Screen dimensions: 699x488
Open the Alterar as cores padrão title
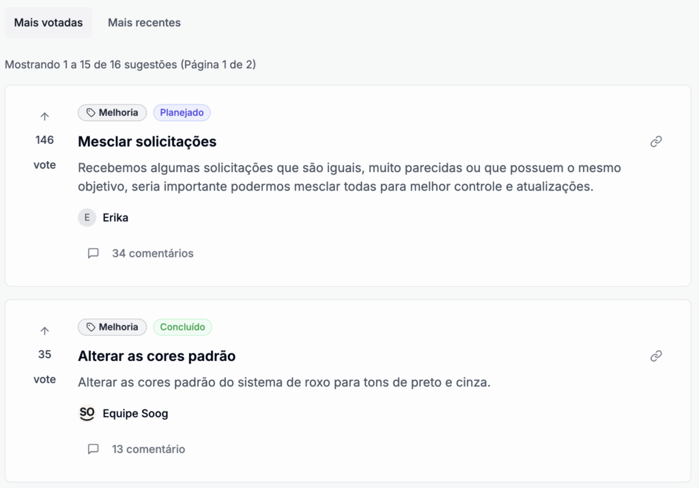pos(157,356)
